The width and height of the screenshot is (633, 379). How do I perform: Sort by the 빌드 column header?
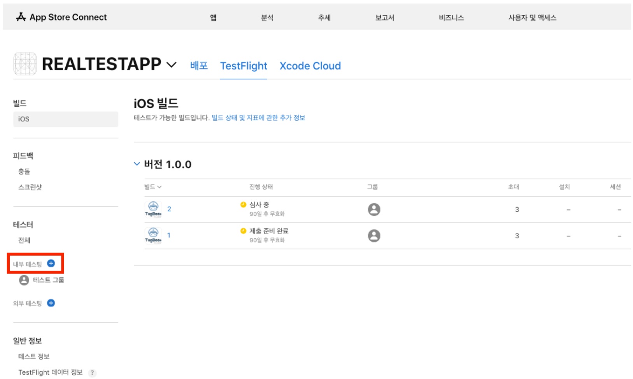tap(153, 187)
